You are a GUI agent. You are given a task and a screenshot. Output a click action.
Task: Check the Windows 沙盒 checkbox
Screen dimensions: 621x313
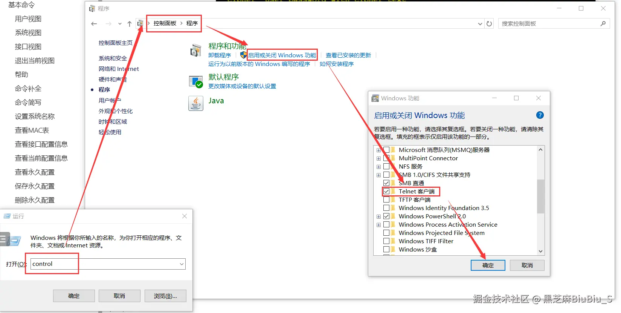[386, 249]
